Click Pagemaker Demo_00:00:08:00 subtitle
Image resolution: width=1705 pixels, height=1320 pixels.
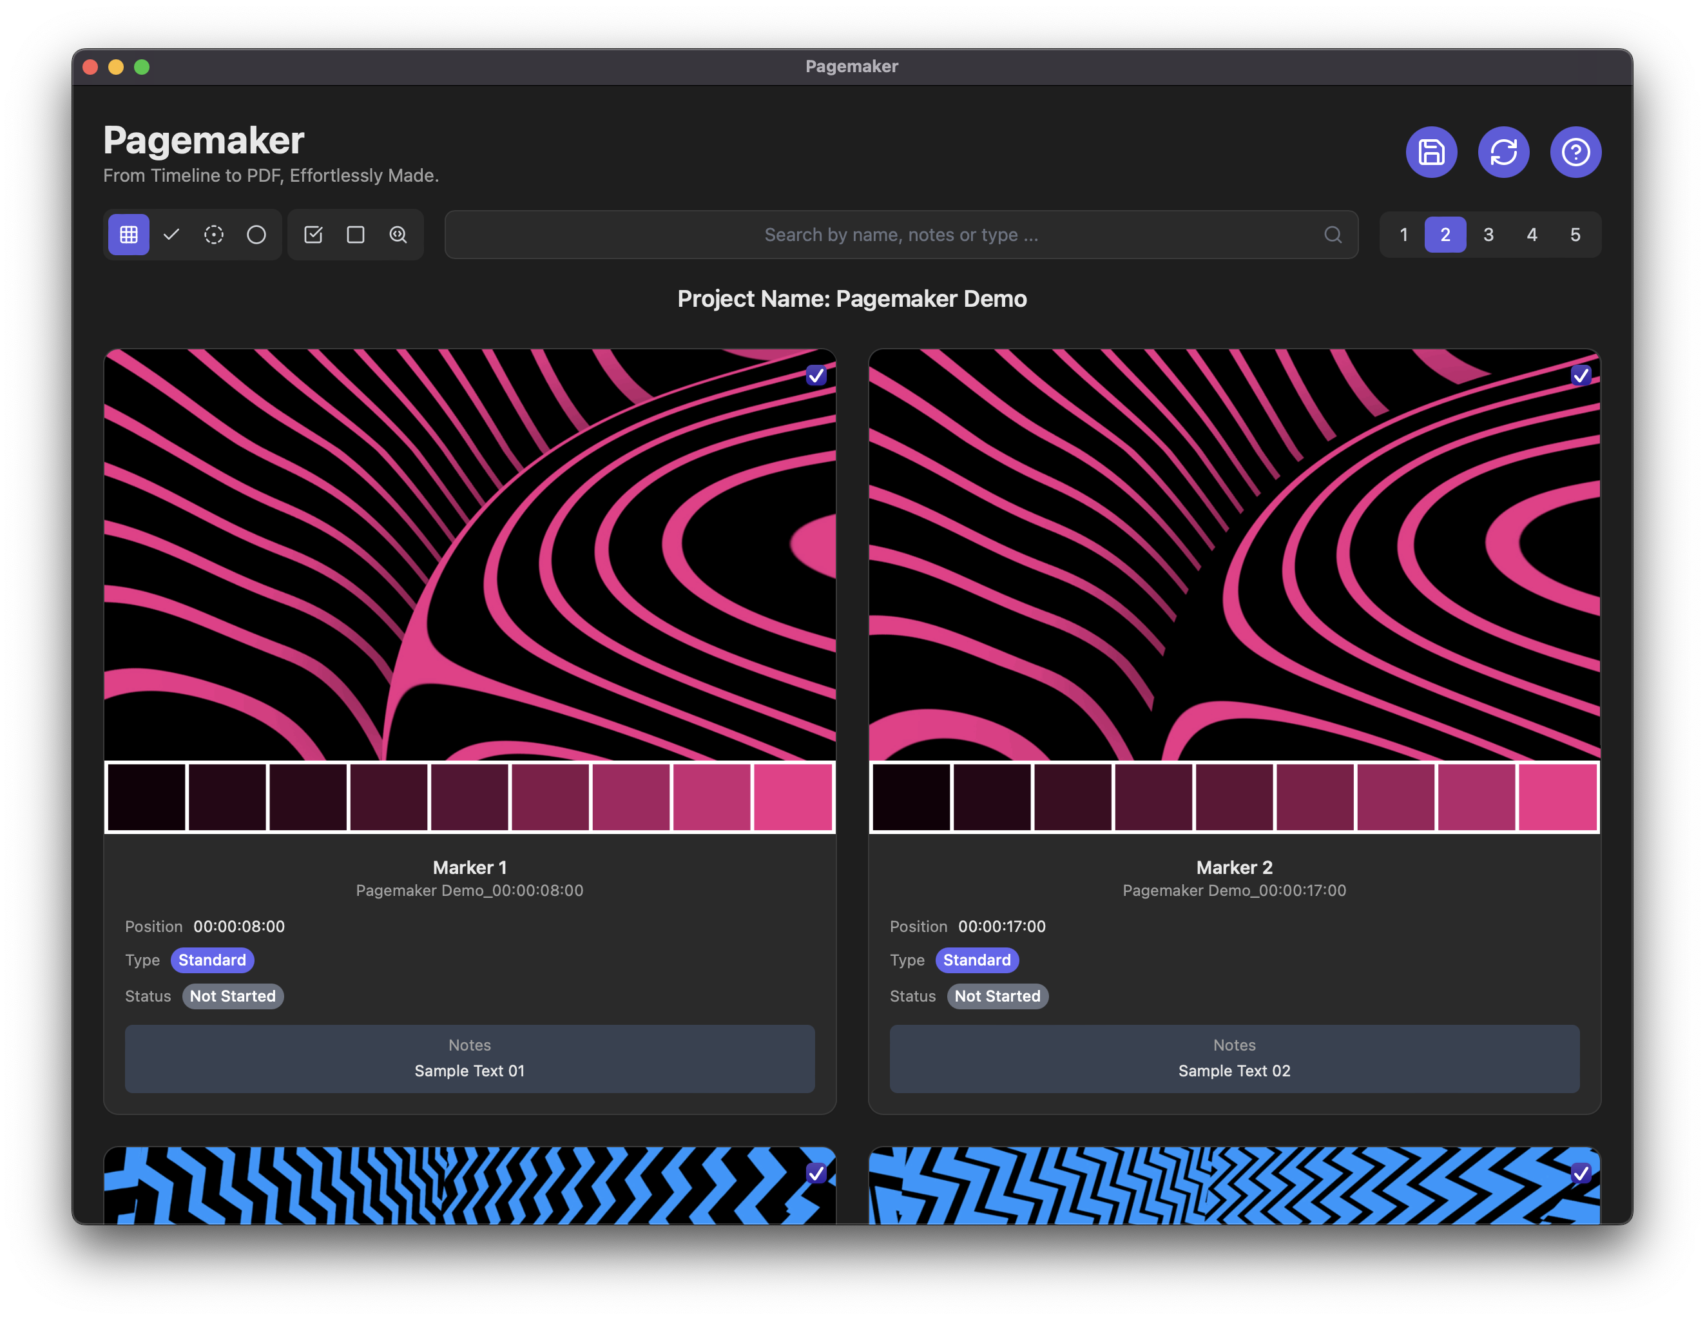[470, 890]
